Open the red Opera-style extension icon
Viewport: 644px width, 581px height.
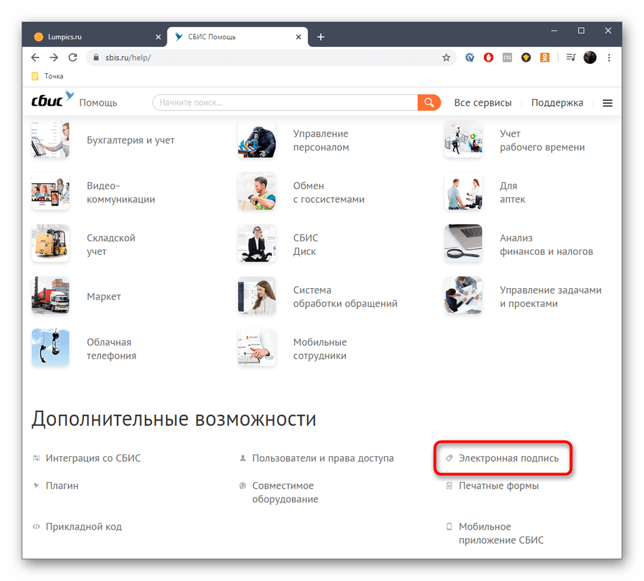coord(488,58)
